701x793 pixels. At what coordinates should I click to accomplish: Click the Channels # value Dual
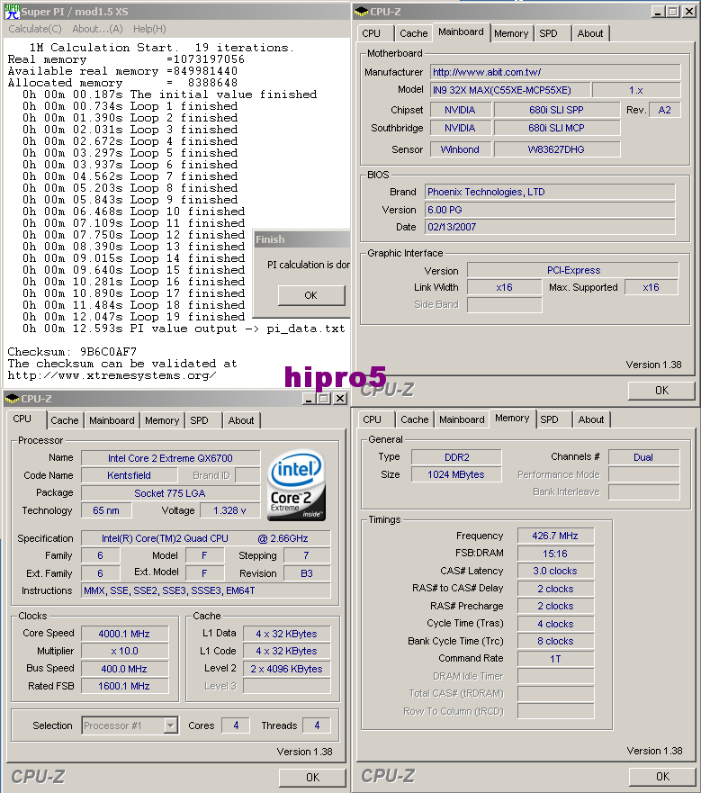pos(643,457)
